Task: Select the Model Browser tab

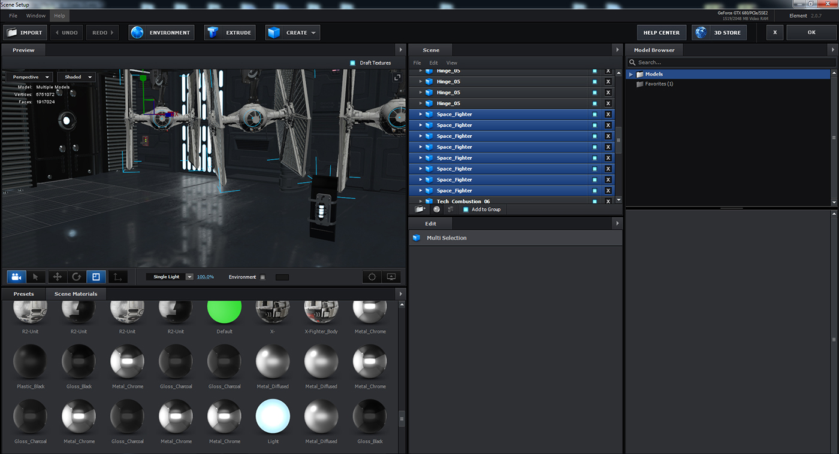Action: pos(654,50)
